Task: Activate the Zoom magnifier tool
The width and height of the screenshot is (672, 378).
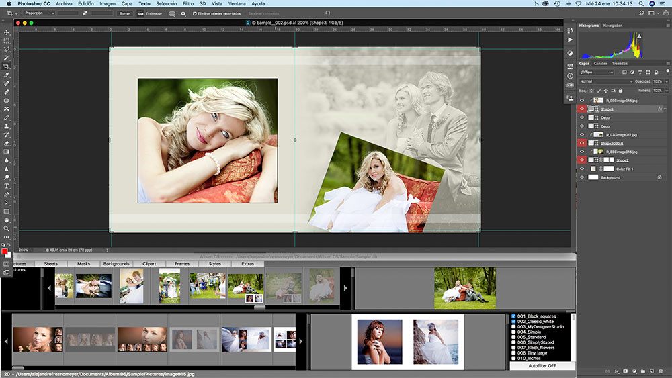Action: point(7,228)
